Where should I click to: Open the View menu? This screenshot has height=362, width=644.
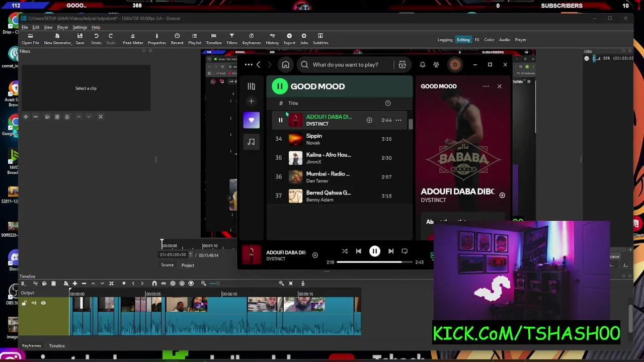(48, 27)
